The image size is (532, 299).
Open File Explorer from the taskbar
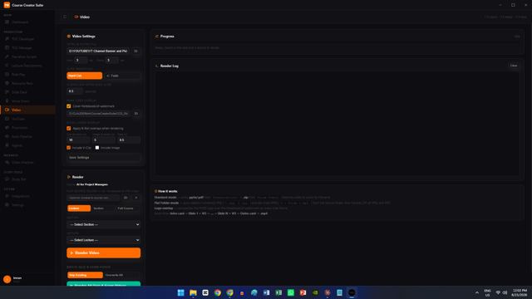point(193,292)
